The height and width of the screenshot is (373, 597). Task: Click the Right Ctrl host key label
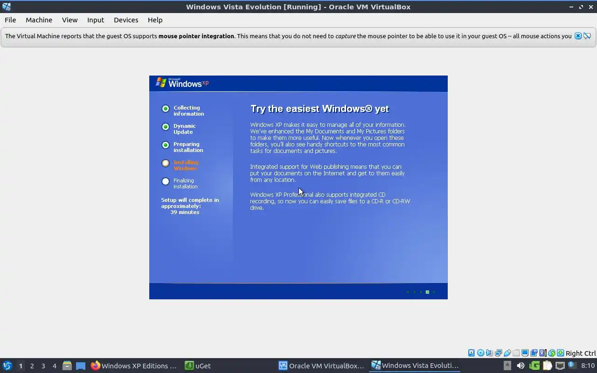click(581, 353)
